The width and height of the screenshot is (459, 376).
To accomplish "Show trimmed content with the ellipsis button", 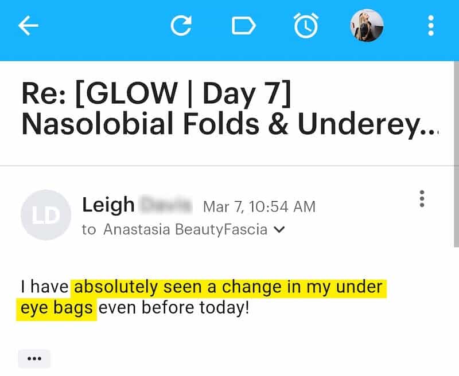I will click(34, 359).
